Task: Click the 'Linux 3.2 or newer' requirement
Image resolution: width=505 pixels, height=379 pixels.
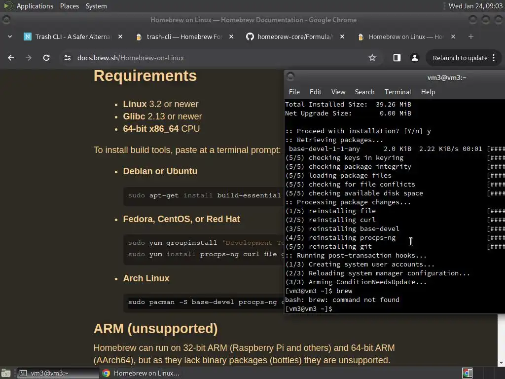Action: [160, 104]
